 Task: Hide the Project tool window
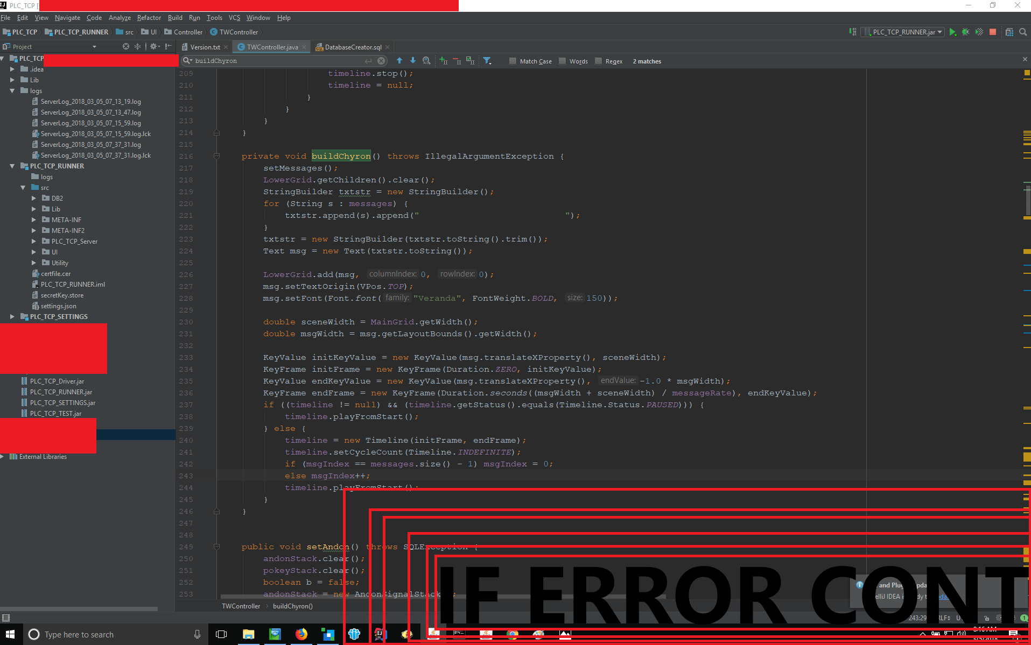169,46
